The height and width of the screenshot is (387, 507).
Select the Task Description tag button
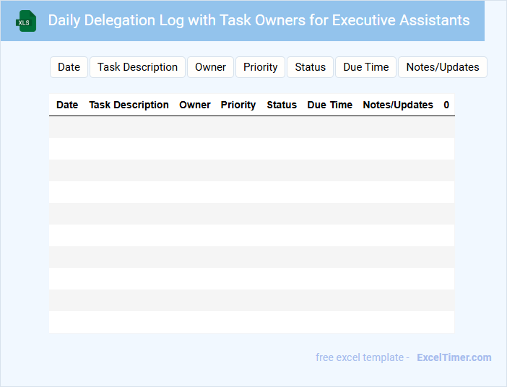pos(137,67)
